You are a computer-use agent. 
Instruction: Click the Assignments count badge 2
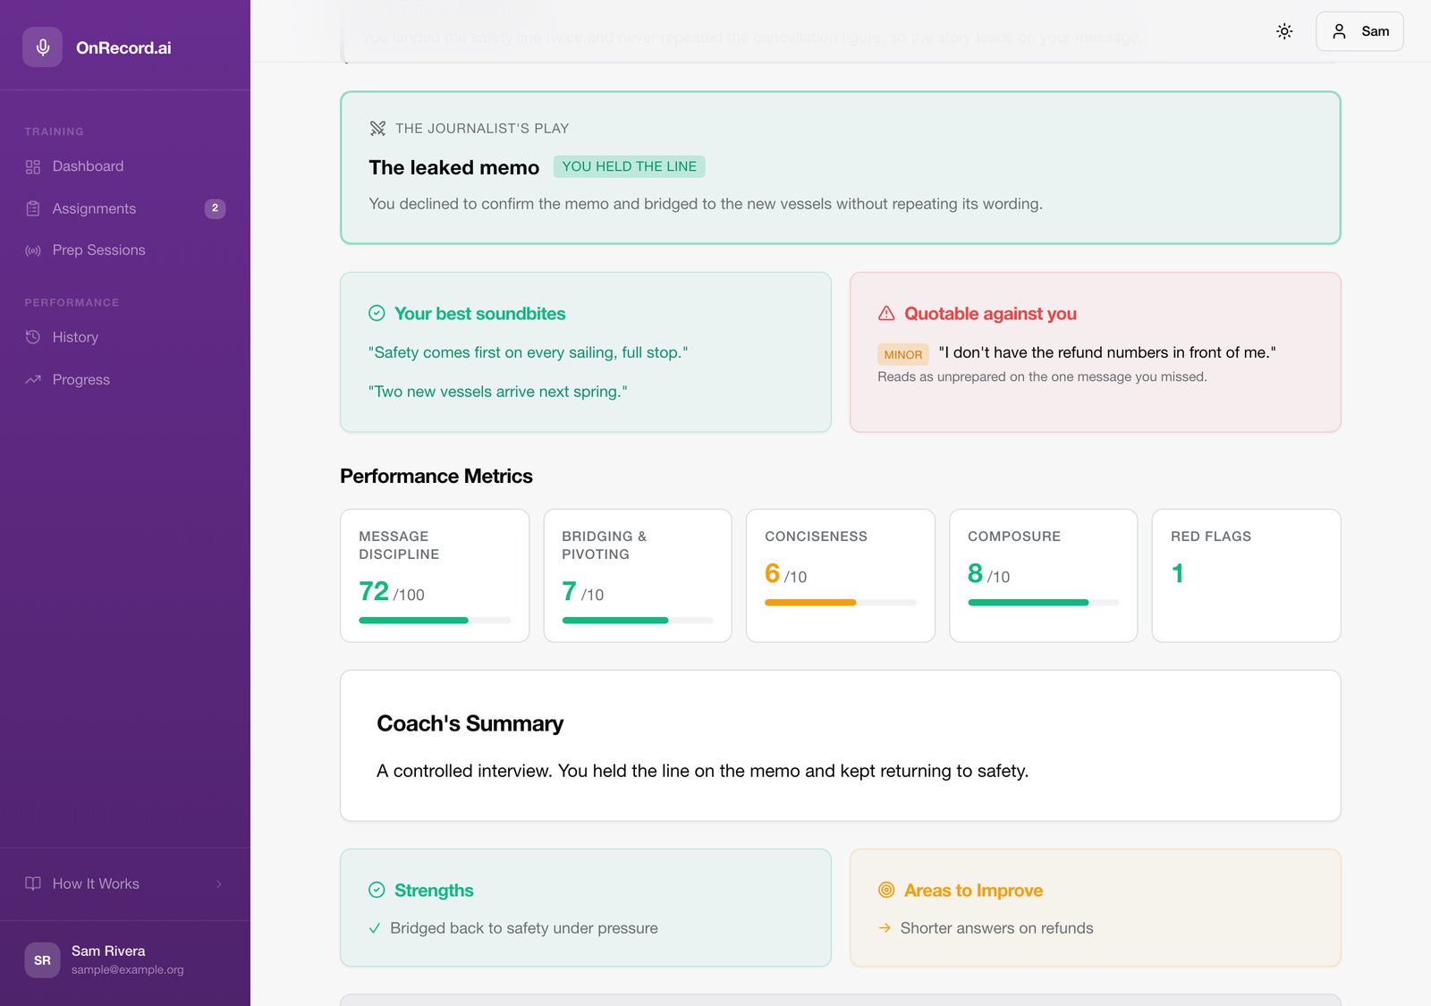point(215,208)
